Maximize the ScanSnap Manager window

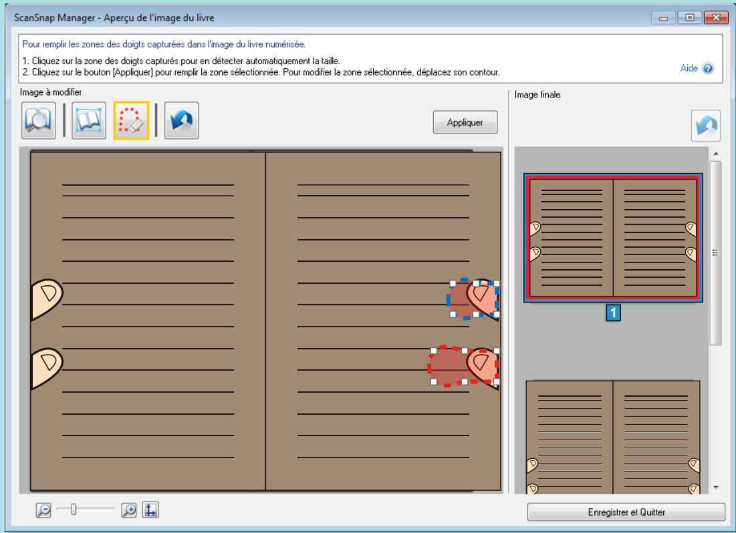pyautogui.click(x=689, y=18)
